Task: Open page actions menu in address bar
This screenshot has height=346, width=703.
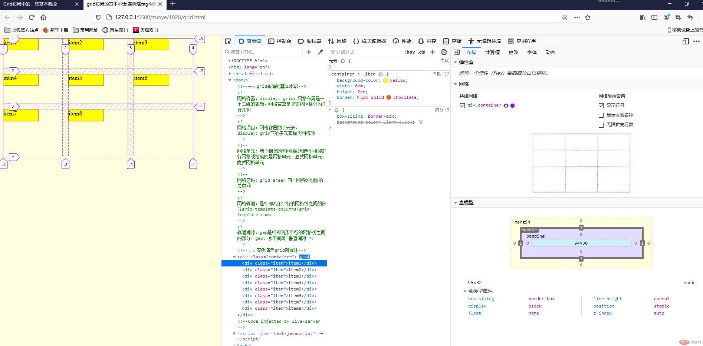Action: [x=577, y=17]
